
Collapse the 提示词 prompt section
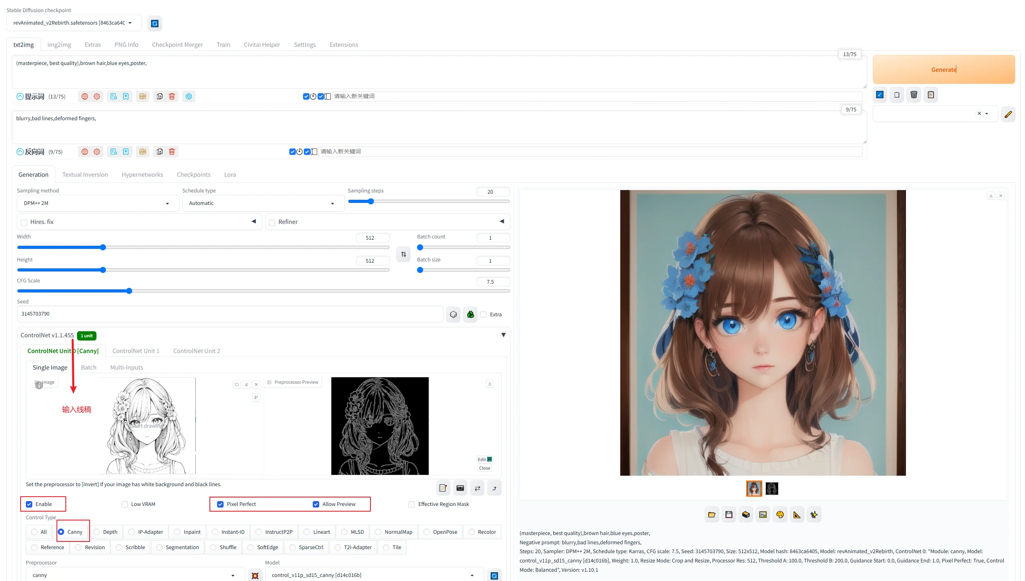[x=20, y=96]
